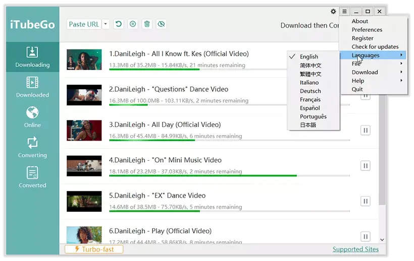Expand the Languages submenu
Image resolution: width=414 pixels, height=261 pixels.
click(373, 55)
